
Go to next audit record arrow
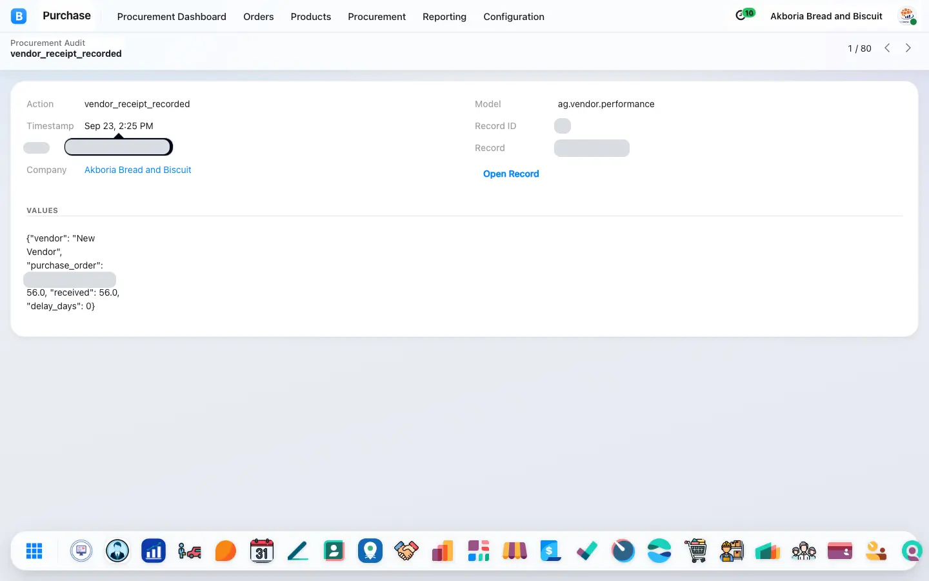click(x=908, y=48)
